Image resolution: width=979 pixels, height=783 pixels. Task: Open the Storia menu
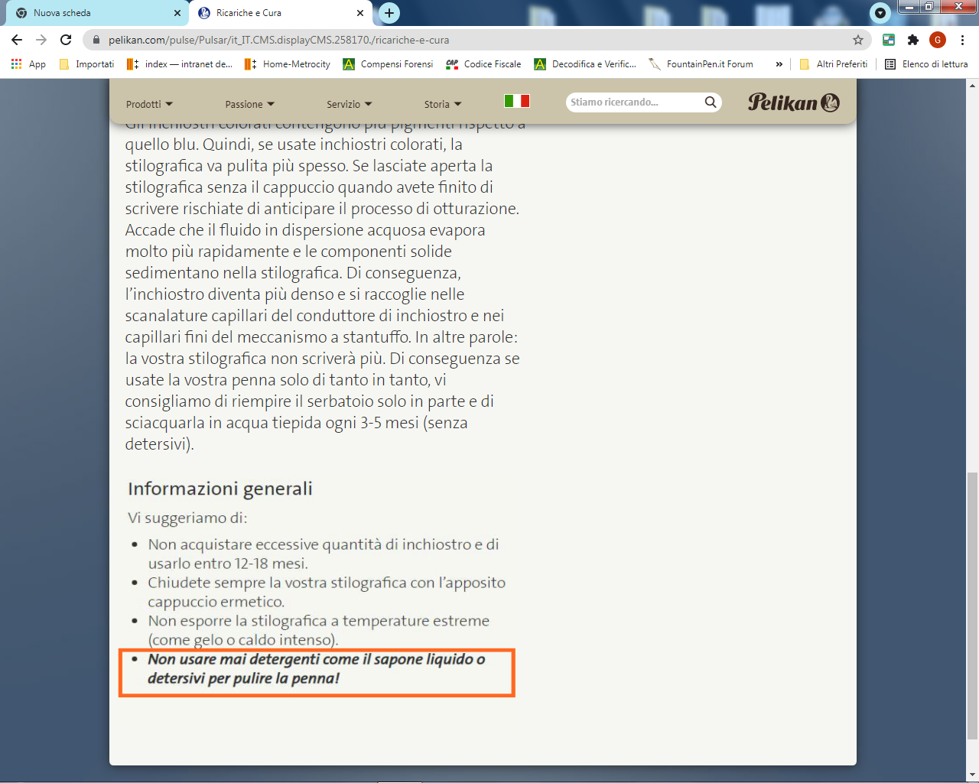pos(443,104)
